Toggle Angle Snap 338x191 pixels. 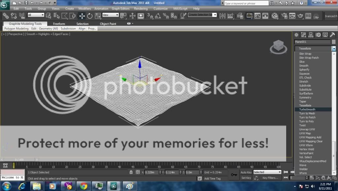tap(158, 16)
